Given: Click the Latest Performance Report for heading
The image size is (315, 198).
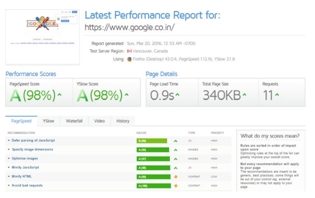Looking at the screenshot, I should pyautogui.click(x=153, y=15).
